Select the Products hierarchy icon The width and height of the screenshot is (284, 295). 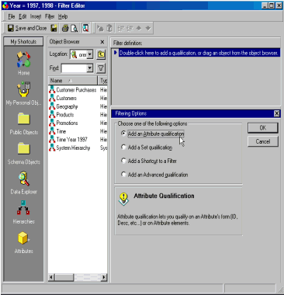click(52, 115)
